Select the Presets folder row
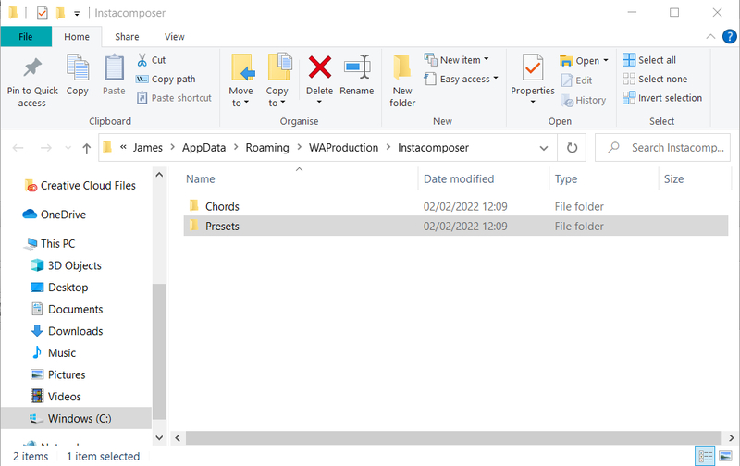This screenshot has height=466, width=740. [455, 226]
